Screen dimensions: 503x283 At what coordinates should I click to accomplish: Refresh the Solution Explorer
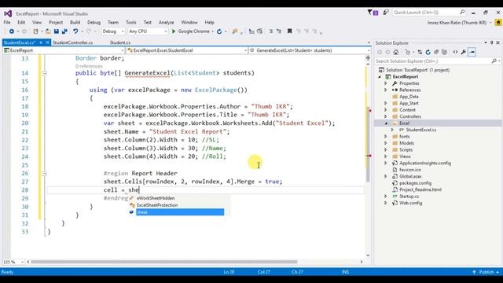click(428, 52)
